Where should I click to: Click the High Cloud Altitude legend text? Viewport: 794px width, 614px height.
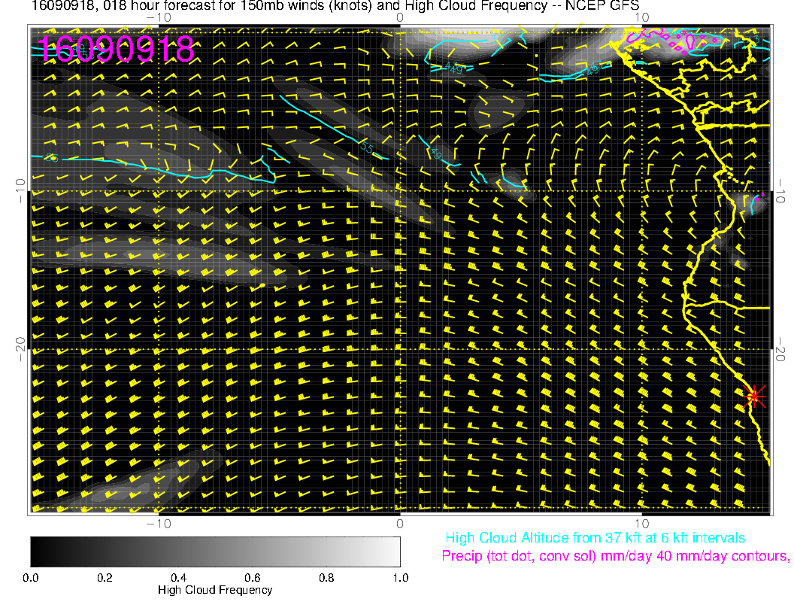[595, 538]
